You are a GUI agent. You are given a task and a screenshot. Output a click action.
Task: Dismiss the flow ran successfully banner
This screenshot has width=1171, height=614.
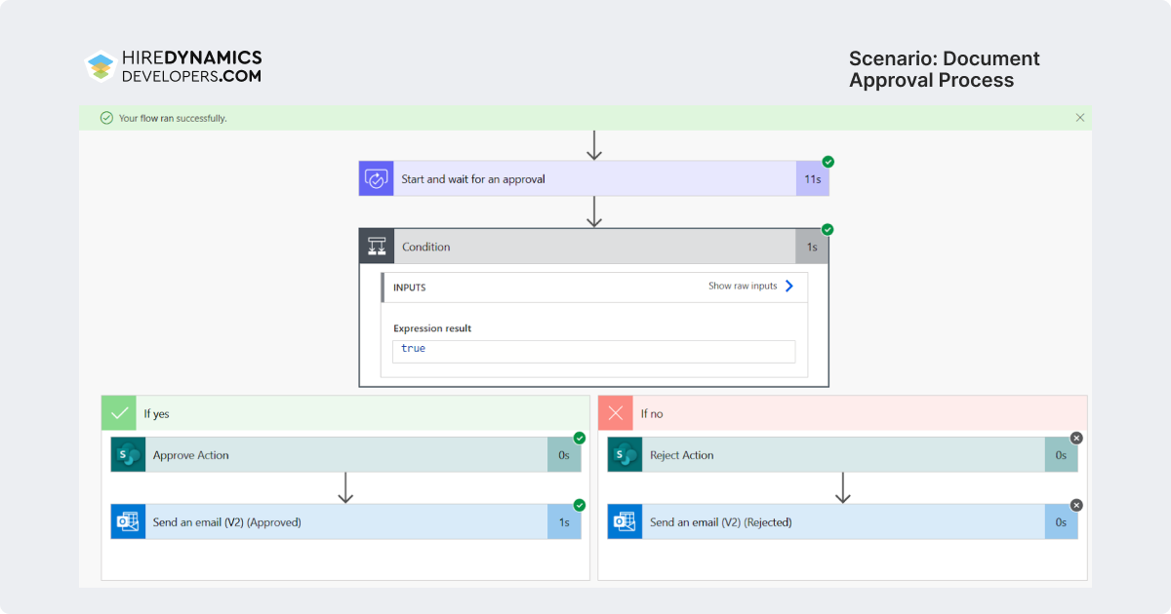1080,118
